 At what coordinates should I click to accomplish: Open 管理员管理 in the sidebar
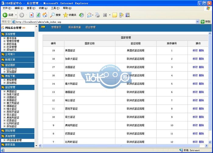13,41
